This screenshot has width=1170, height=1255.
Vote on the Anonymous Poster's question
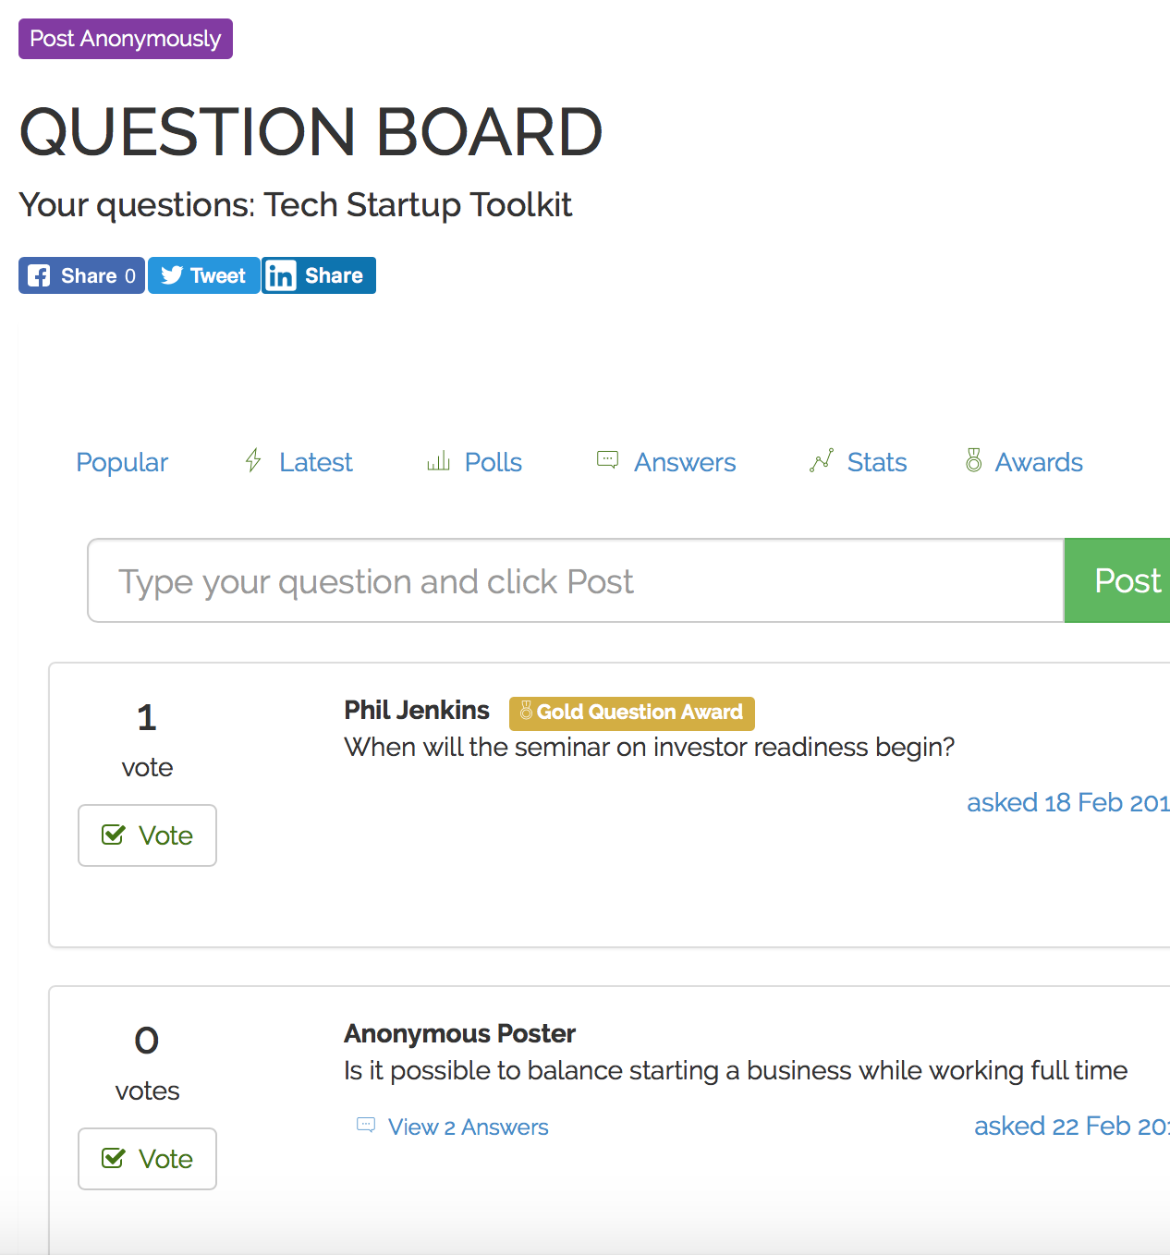pos(147,1159)
